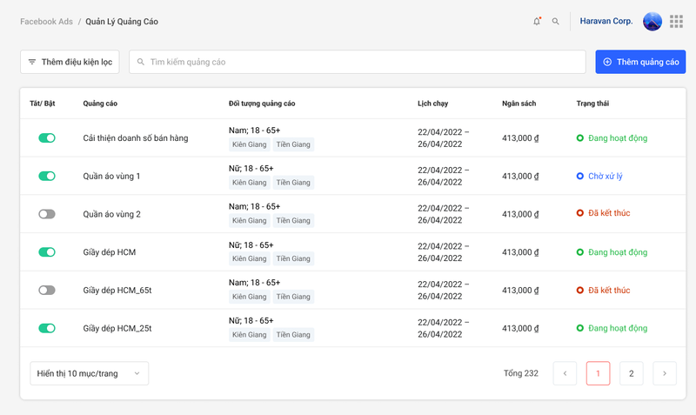Open Hiển thị 10 mục/trang dropdown
Viewport: 696px width, 415px height.
(89, 373)
